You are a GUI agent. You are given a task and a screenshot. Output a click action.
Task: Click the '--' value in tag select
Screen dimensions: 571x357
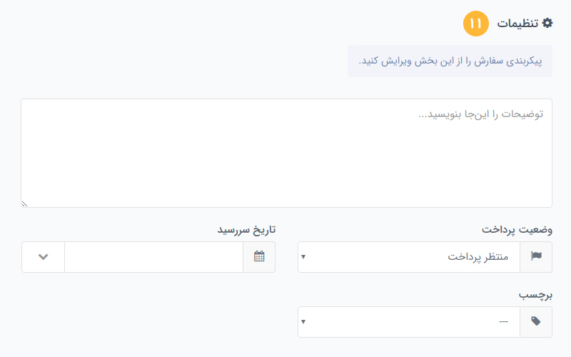[x=504, y=322]
